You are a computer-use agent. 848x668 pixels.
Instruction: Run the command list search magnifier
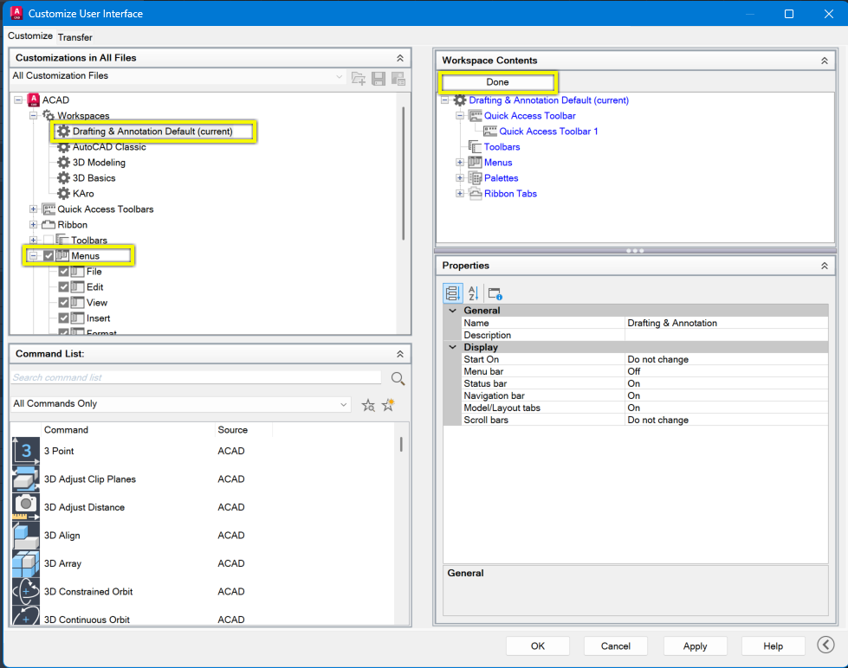pos(398,378)
